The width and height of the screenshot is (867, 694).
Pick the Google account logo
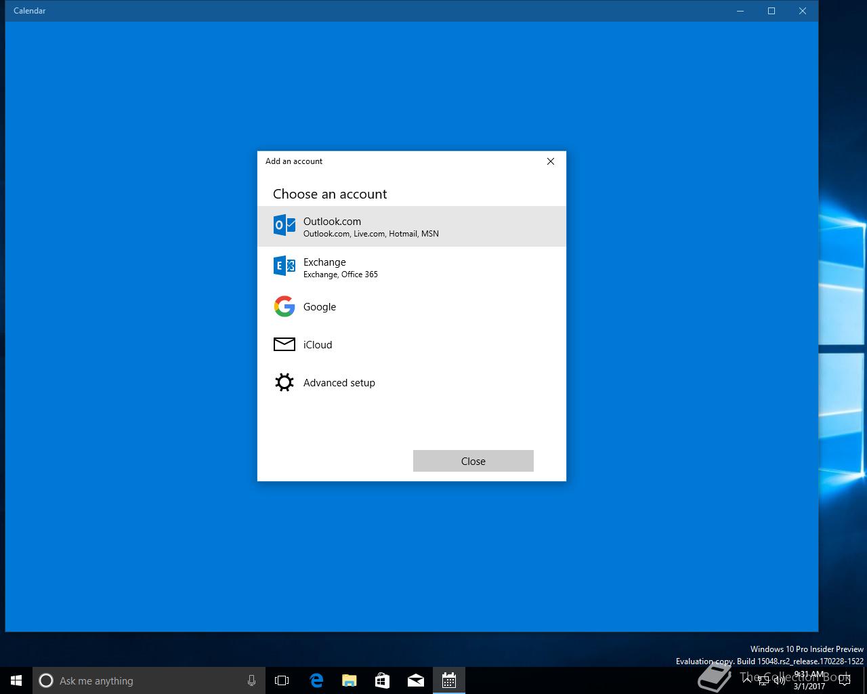point(284,306)
